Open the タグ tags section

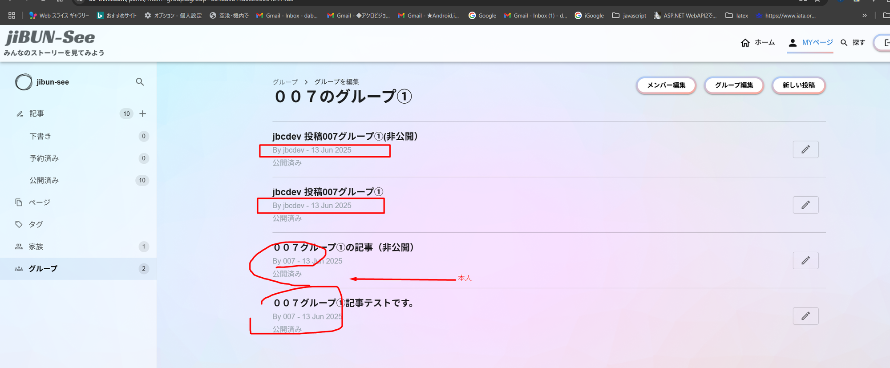(x=36, y=224)
